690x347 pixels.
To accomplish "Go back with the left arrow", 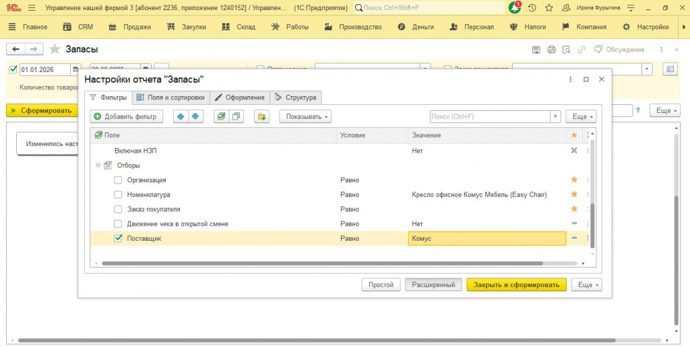I will click(16, 49).
